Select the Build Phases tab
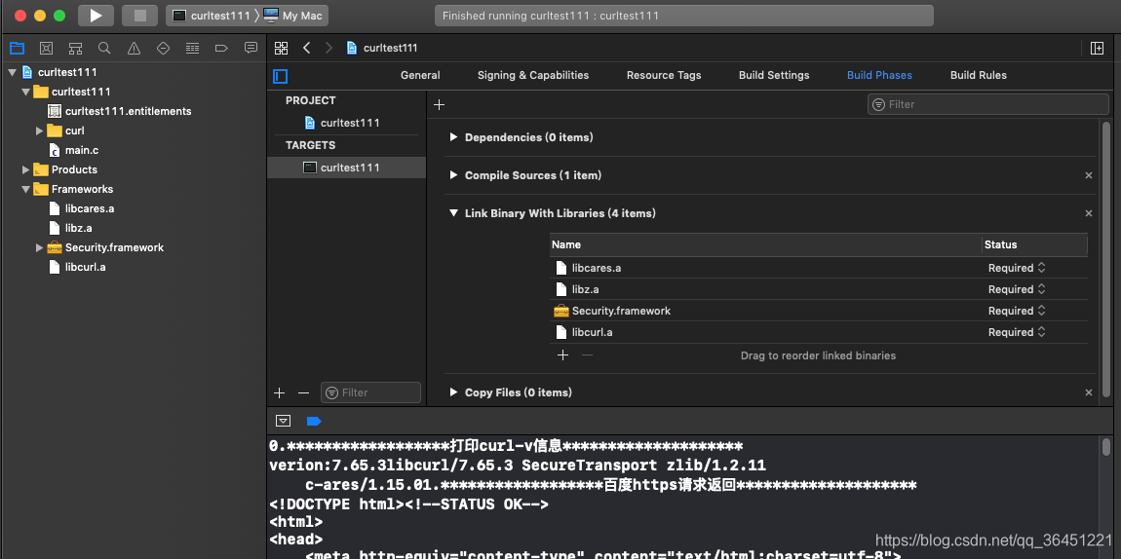The image size is (1121, 559). point(879,75)
